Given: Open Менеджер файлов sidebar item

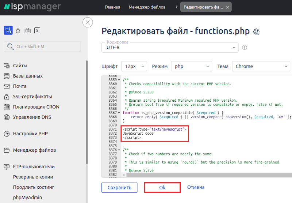Looking at the screenshot, I should pos(34,150).
